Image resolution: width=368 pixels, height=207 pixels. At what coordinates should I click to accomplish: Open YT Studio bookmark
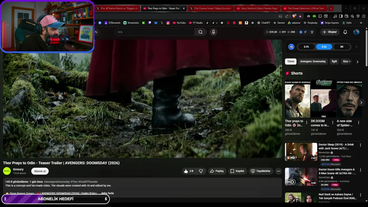click(x=196, y=23)
